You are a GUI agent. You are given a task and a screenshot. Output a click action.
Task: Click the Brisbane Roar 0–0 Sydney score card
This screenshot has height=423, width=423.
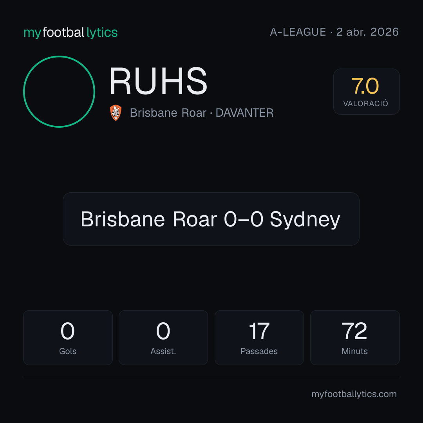tap(211, 219)
